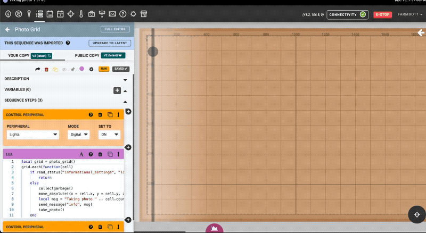This screenshot has width=426, height=233.
Task: Open the FARMBOT1 account menu
Action: pyautogui.click(x=410, y=14)
